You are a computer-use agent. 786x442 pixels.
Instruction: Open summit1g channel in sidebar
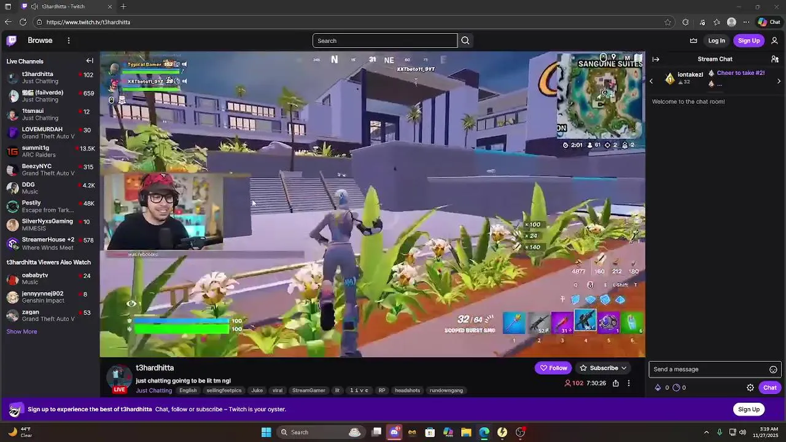50,151
